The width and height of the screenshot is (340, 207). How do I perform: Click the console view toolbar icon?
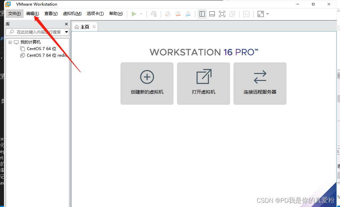point(246,14)
